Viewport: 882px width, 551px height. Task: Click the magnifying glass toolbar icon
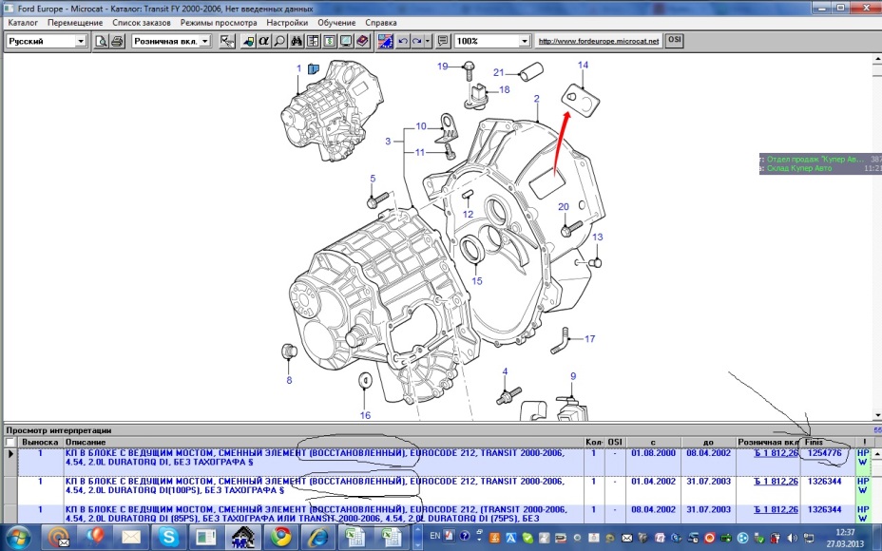(x=278, y=42)
